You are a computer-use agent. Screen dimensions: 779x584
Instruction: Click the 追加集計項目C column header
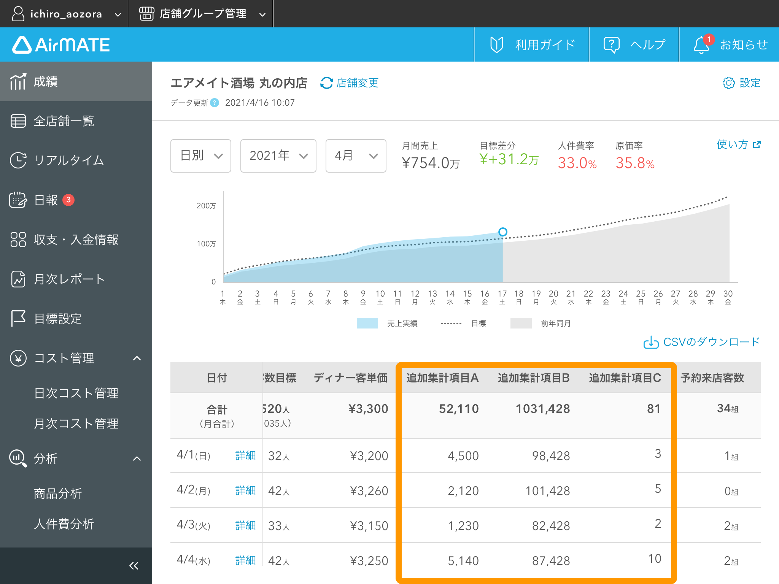625,378
